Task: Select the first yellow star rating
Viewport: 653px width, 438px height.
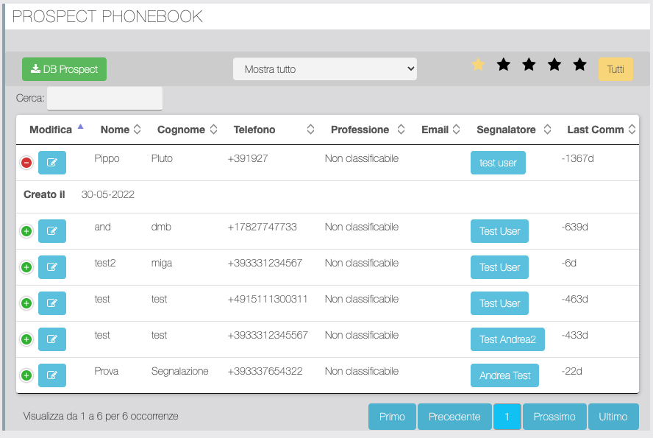Action: 478,65
